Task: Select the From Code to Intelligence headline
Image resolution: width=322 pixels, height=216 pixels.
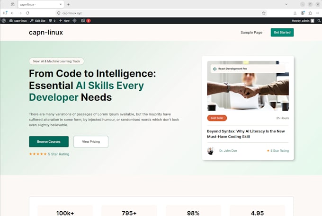Action: 92,85
